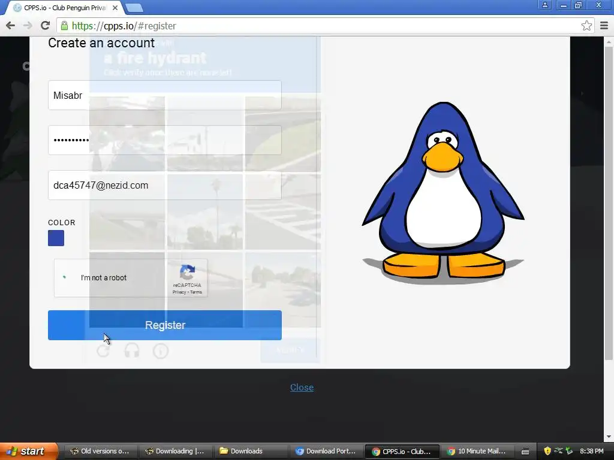
Task: Reload the cpps.io page
Action: click(x=46, y=26)
